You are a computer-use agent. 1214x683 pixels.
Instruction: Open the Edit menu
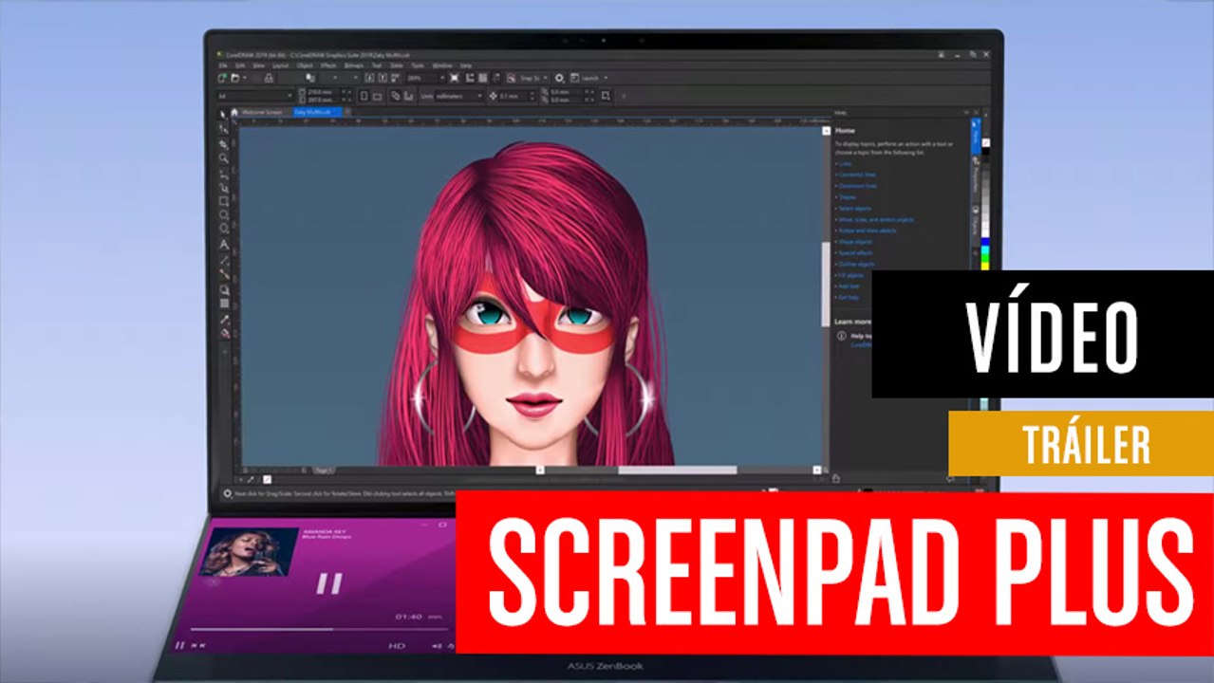(x=240, y=65)
